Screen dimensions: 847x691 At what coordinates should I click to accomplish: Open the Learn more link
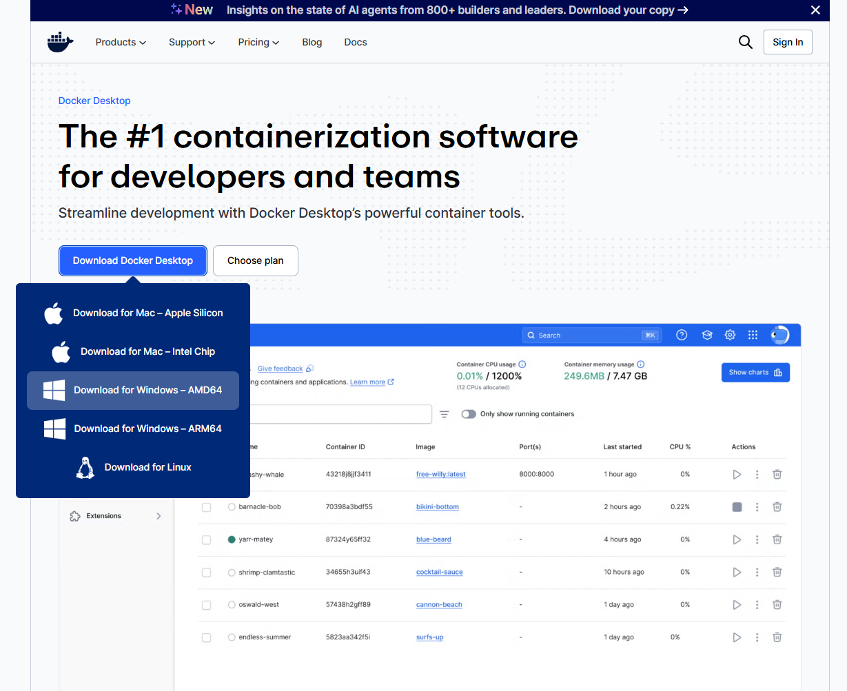371,382
